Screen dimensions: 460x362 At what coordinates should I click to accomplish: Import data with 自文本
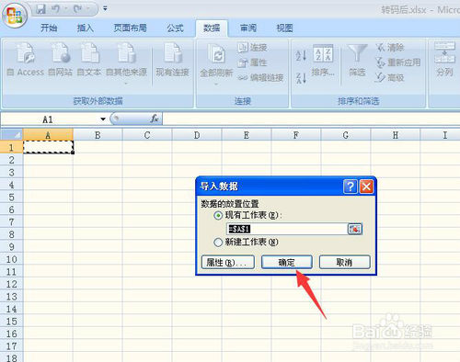(89, 60)
